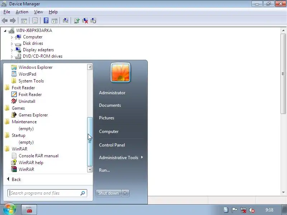287x215 pixels.
Task: Click the Back arrow in Device Manager toolbar
Action: pyautogui.click(x=5, y=20)
